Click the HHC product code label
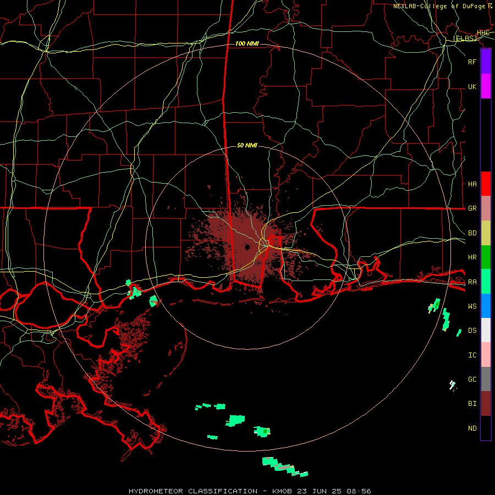 [483, 32]
